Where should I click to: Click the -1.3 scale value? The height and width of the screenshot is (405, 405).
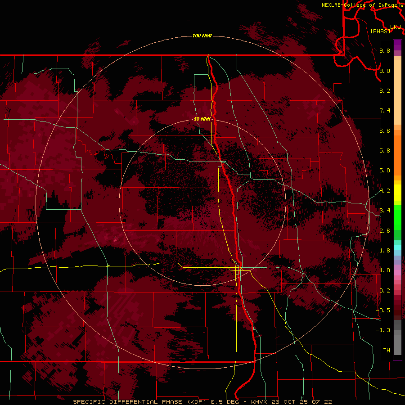[x=383, y=330]
